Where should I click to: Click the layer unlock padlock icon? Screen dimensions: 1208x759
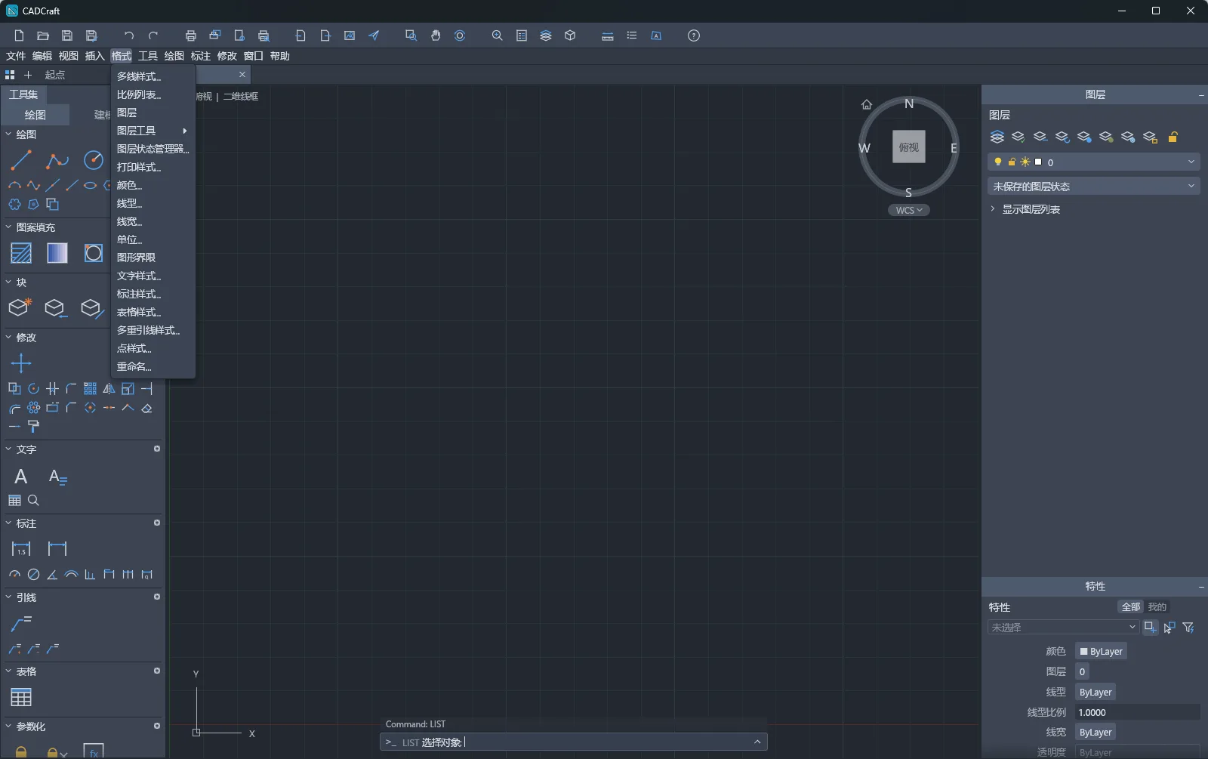(x=1173, y=137)
